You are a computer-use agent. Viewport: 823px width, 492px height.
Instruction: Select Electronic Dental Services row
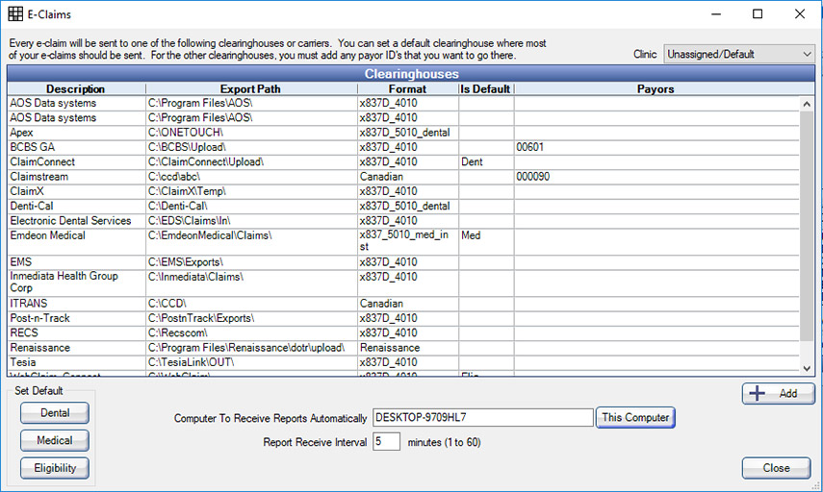point(403,221)
